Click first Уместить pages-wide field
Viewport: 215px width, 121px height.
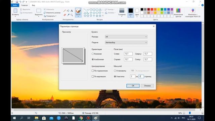click(133, 76)
